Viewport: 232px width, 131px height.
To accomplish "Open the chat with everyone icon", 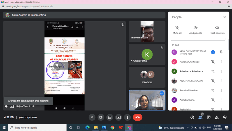I will [208, 117].
